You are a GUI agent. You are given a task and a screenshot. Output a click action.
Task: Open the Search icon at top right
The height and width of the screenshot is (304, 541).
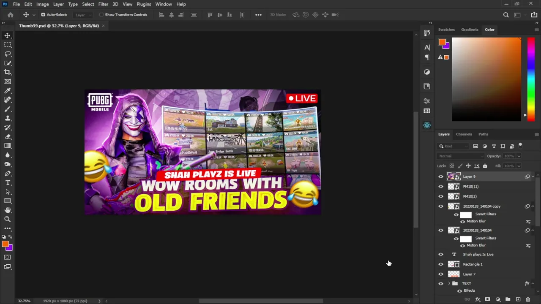click(506, 15)
